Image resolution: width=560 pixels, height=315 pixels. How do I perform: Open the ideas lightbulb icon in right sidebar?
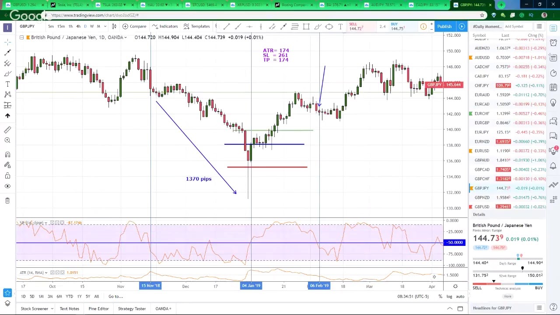553,102
